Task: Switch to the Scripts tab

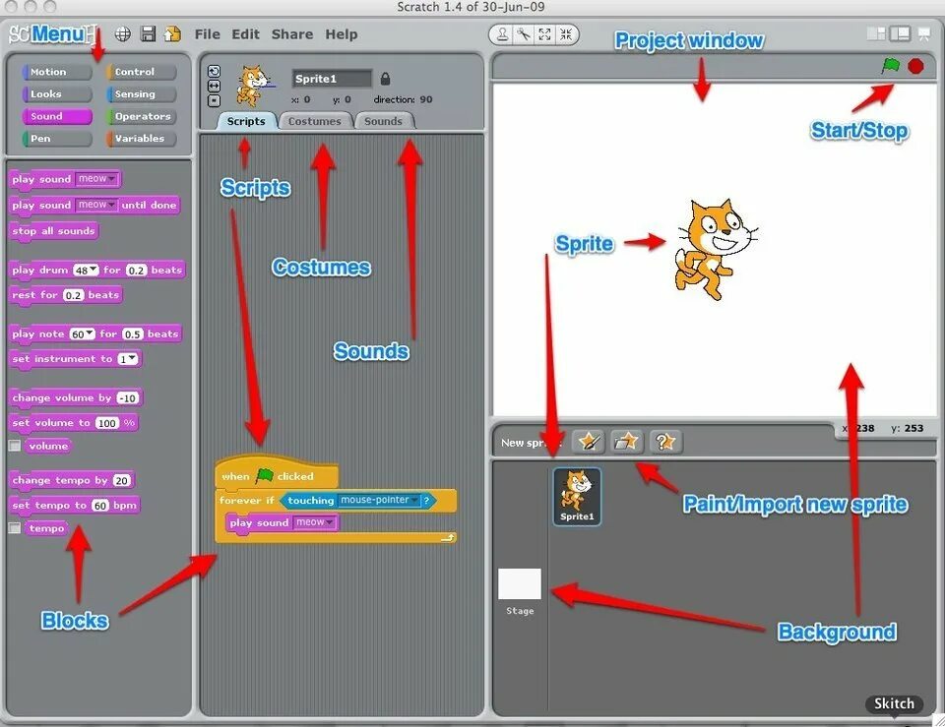Action: [x=246, y=121]
